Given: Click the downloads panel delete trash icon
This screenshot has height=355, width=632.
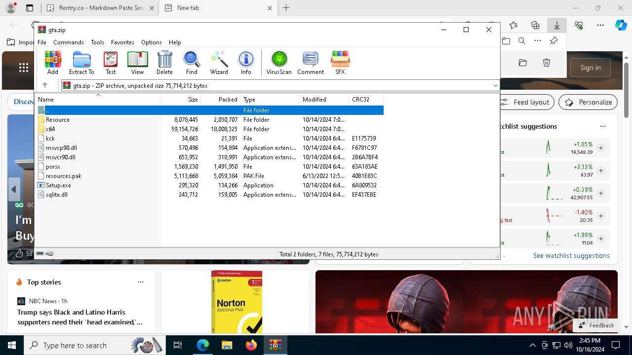Looking at the screenshot, I should click(547, 63).
